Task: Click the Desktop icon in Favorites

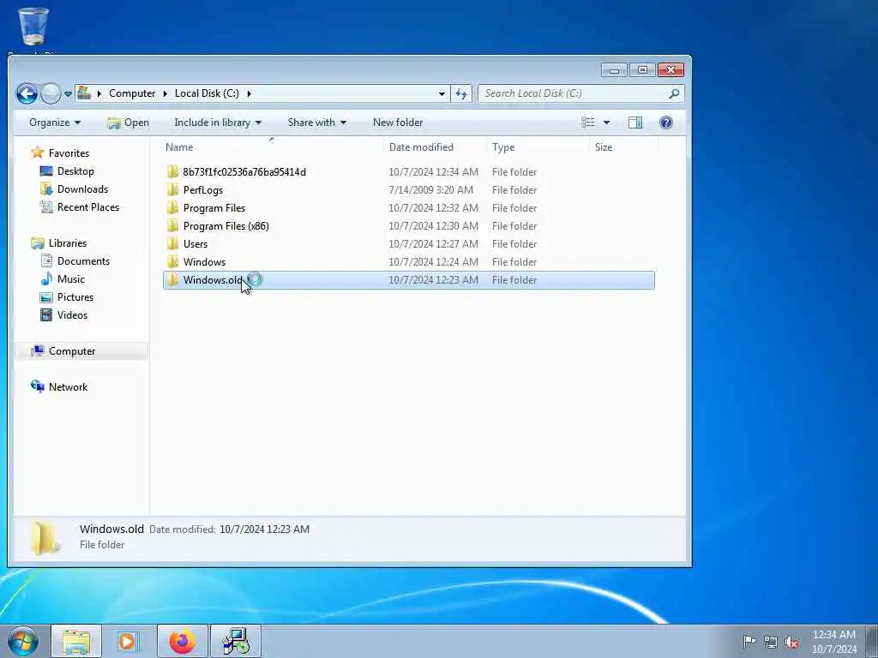Action: [46, 171]
